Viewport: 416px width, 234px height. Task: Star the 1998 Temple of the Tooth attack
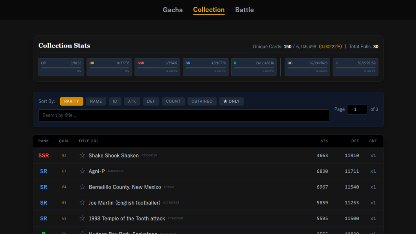pos(82,219)
